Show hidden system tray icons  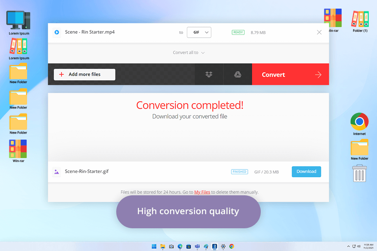(x=348, y=246)
